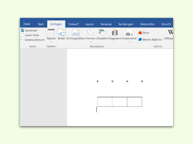Insert a Seitenumbruch page break
The height and width of the screenshot is (144, 193).
(x=33, y=40)
